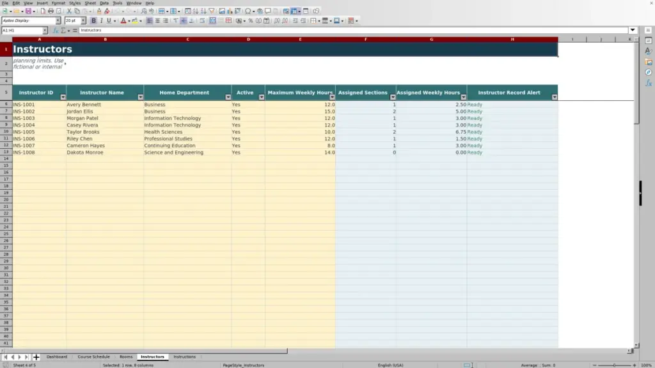This screenshot has height=368, width=655.
Task: Open Maximum Weekly Hours filter dropdown
Action: click(332, 97)
